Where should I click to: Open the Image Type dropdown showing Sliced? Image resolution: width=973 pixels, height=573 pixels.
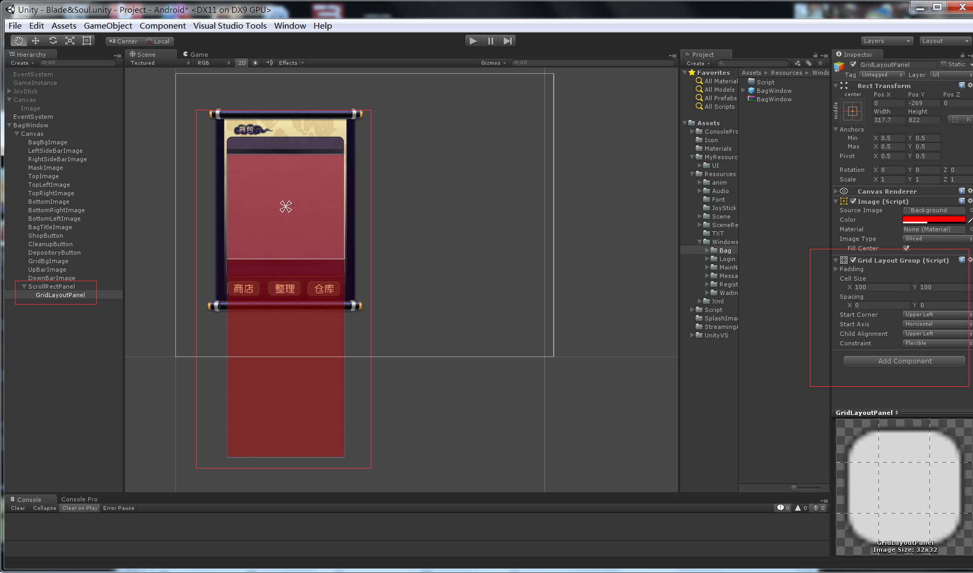(934, 238)
